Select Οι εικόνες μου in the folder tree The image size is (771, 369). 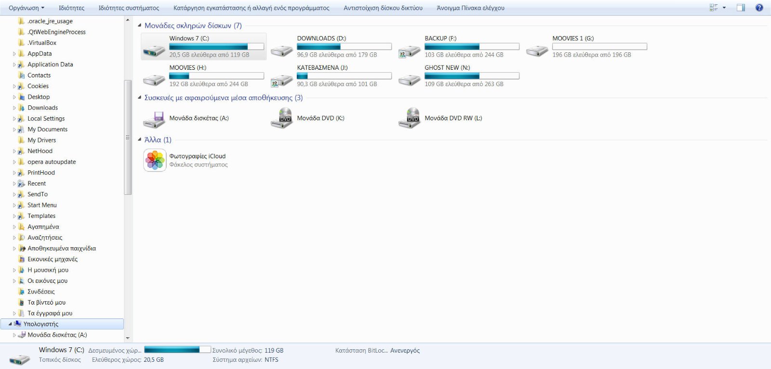pyautogui.click(x=47, y=281)
